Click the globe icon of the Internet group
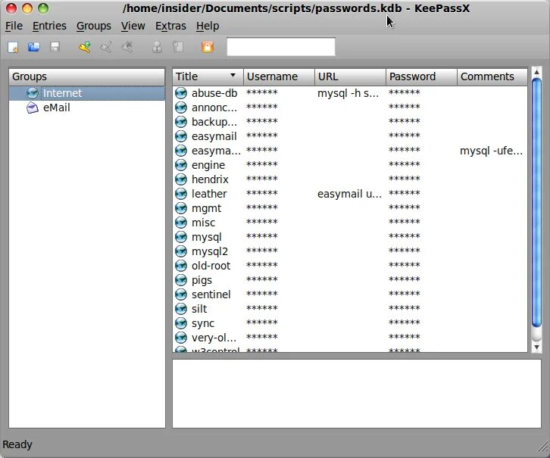Viewport: 550px width, 458px height. 33,93
